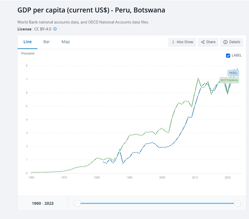Click the Details info circle icon
Image resolution: width=249 pixels, height=219 pixels.
(225, 42)
